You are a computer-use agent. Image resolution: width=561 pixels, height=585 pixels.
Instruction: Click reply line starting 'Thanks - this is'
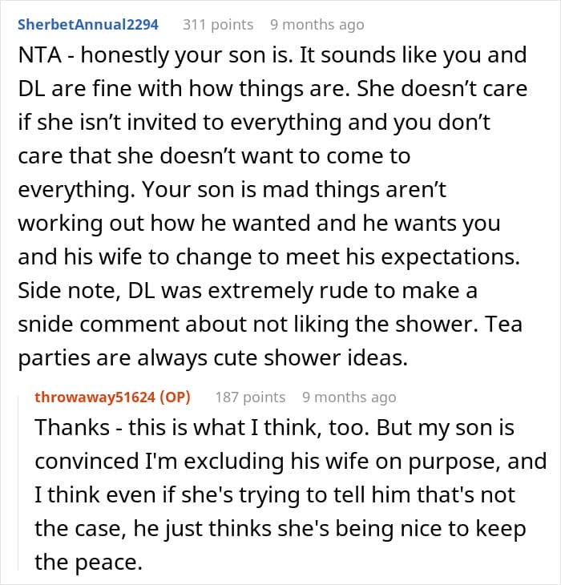pos(275,428)
